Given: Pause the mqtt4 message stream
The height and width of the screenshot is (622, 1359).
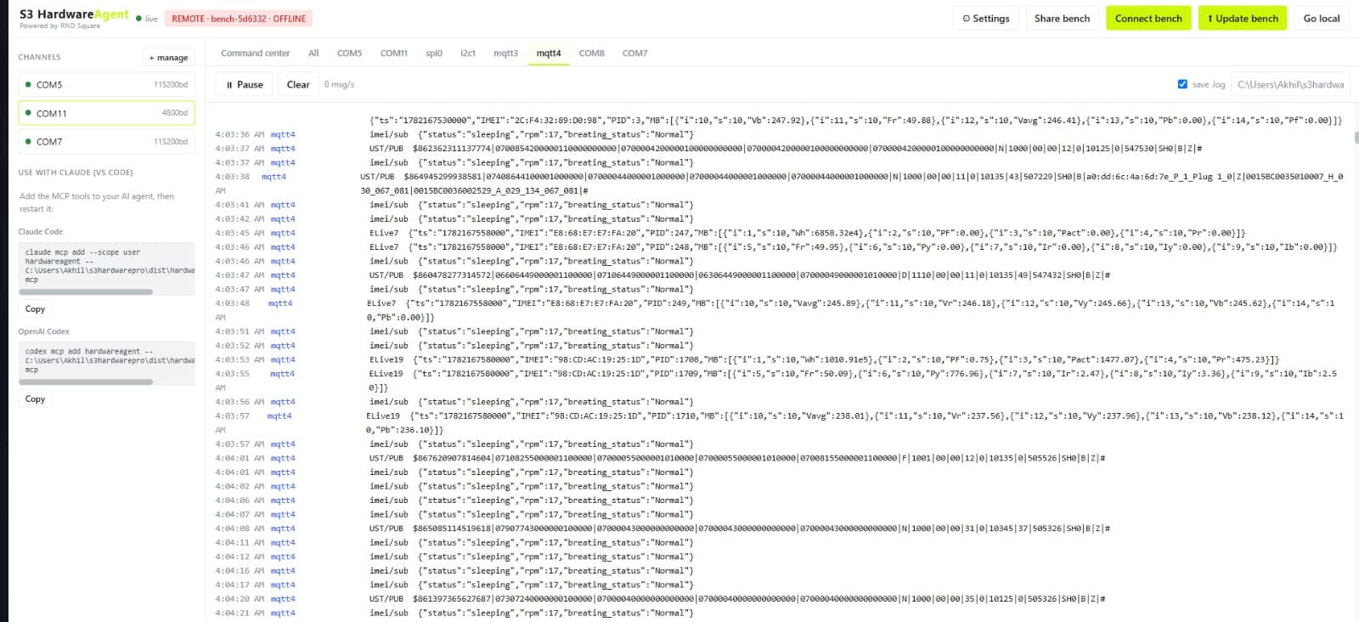Looking at the screenshot, I should click(245, 85).
